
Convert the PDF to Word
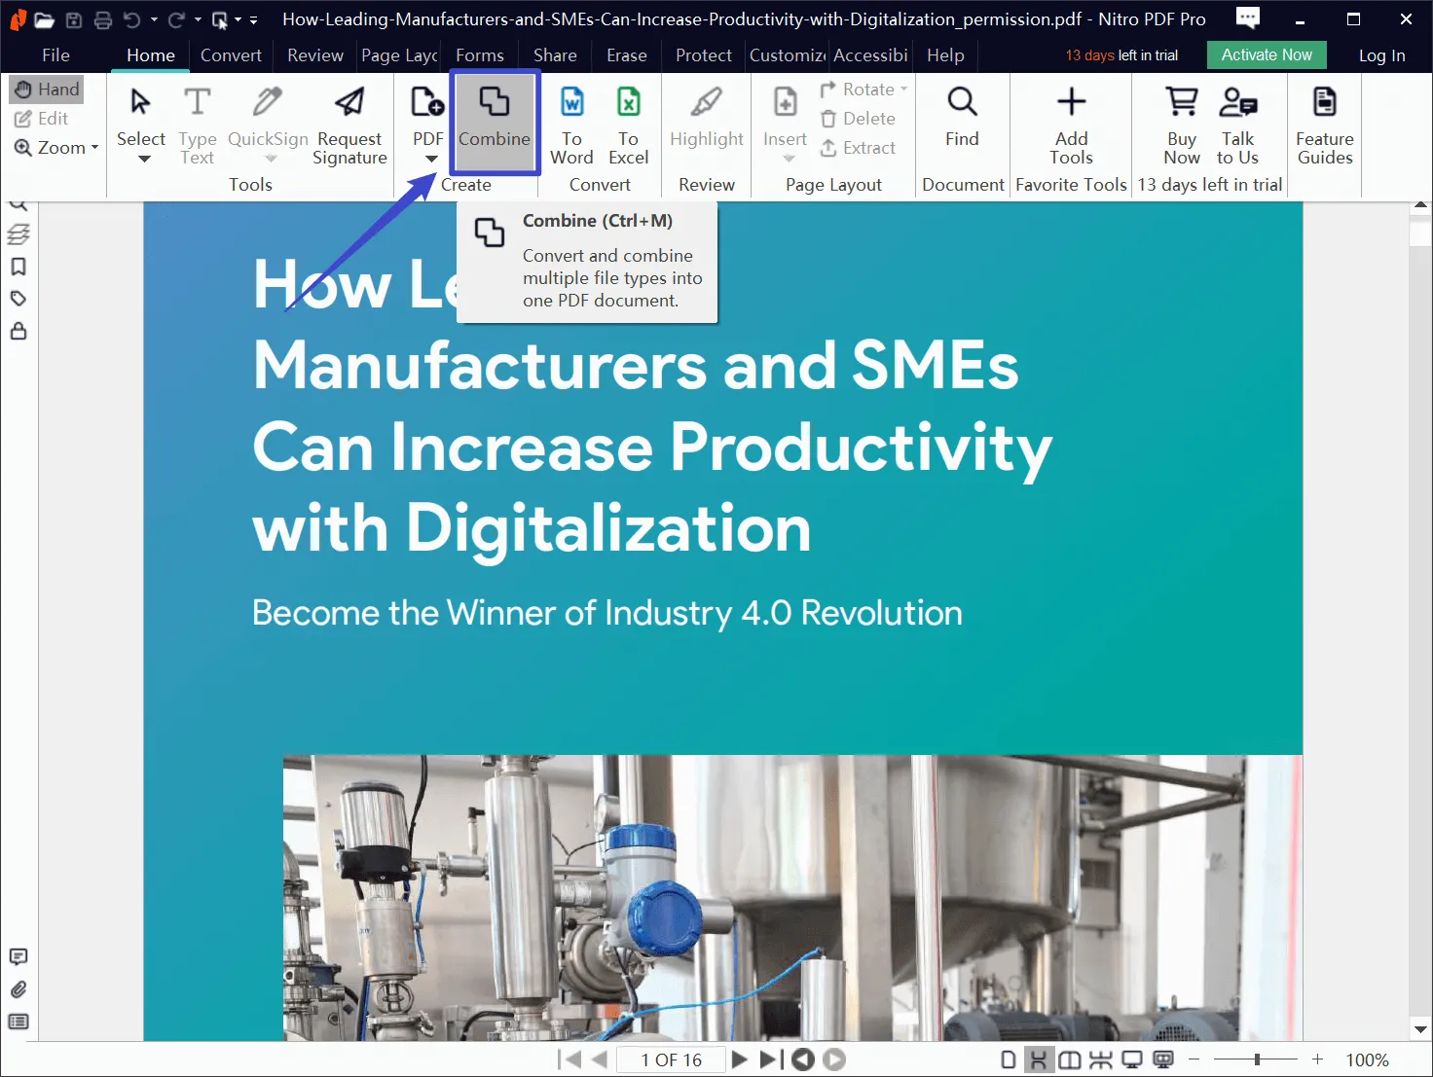tap(571, 126)
